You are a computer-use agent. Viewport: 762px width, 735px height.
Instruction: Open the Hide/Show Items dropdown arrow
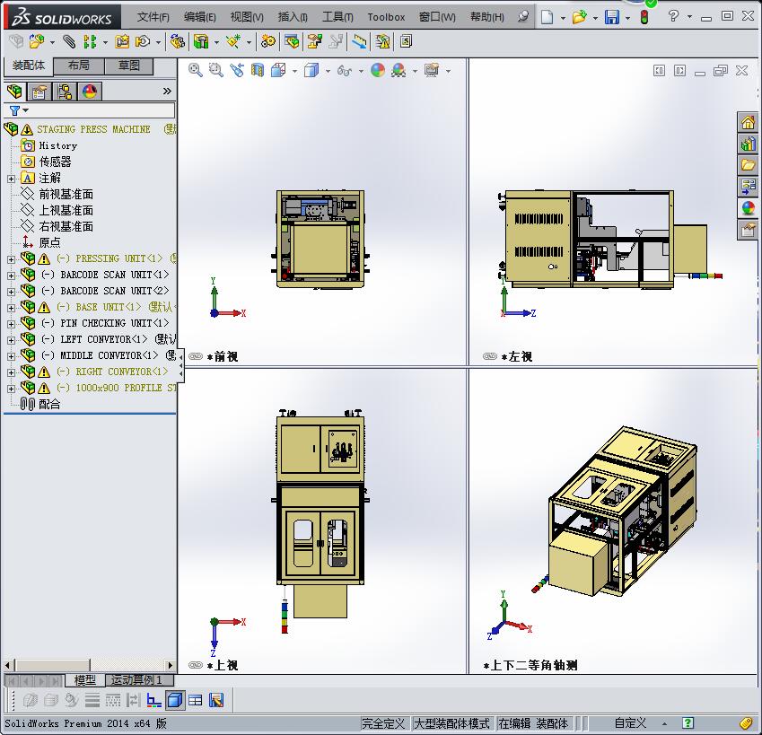(361, 72)
